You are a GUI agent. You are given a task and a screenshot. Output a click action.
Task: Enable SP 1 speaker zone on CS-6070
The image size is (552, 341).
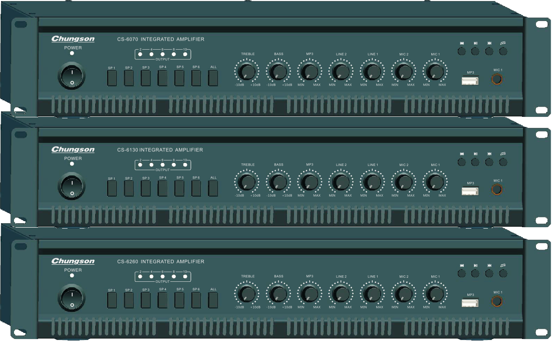click(112, 78)
